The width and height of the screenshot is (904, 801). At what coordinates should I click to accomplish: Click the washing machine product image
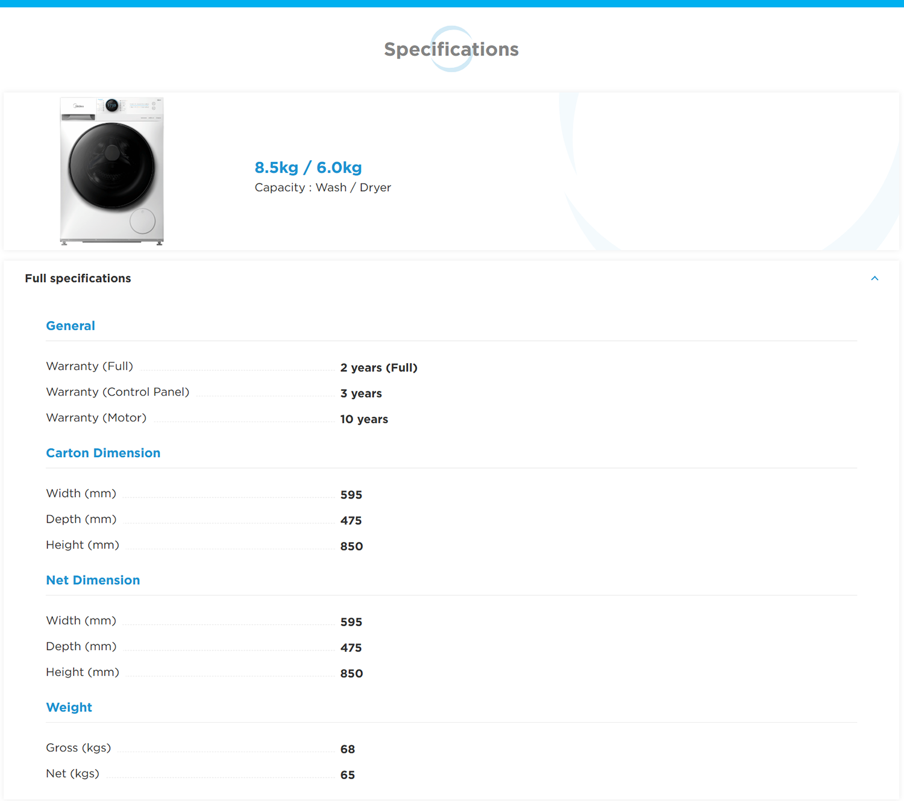tap(112, 171)
